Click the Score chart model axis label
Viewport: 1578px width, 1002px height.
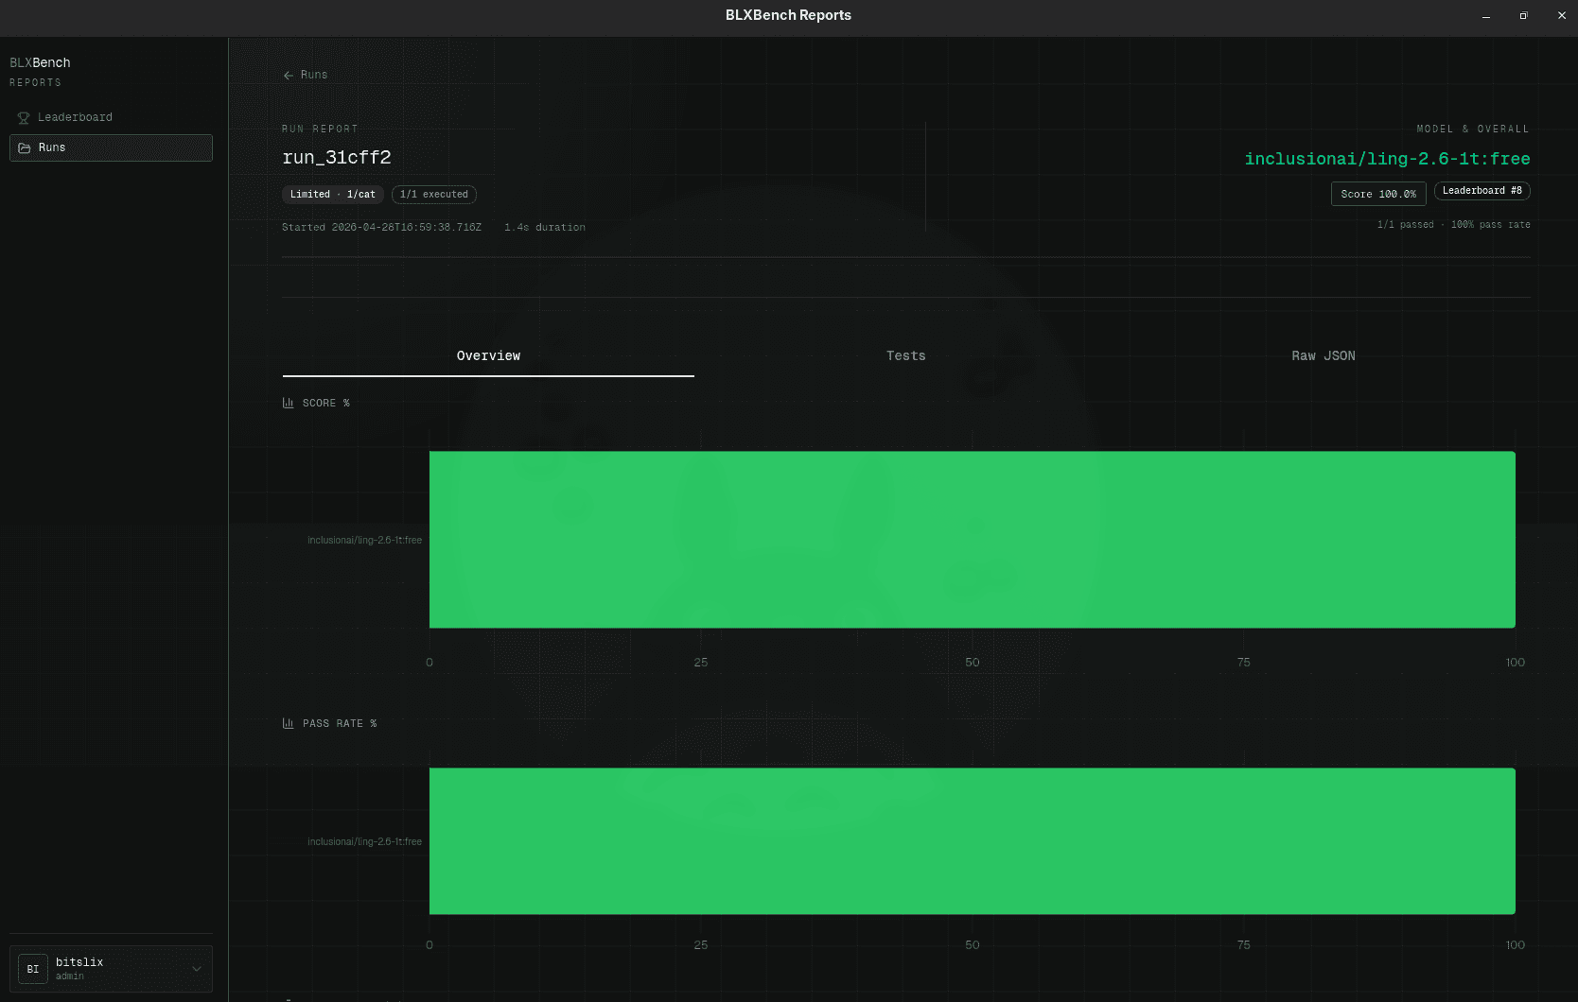click(x=364, y=541)
